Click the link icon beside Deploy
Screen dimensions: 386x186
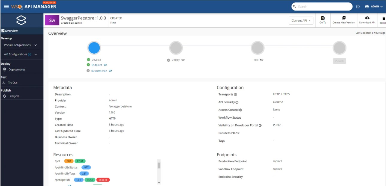tap(183, 60)
